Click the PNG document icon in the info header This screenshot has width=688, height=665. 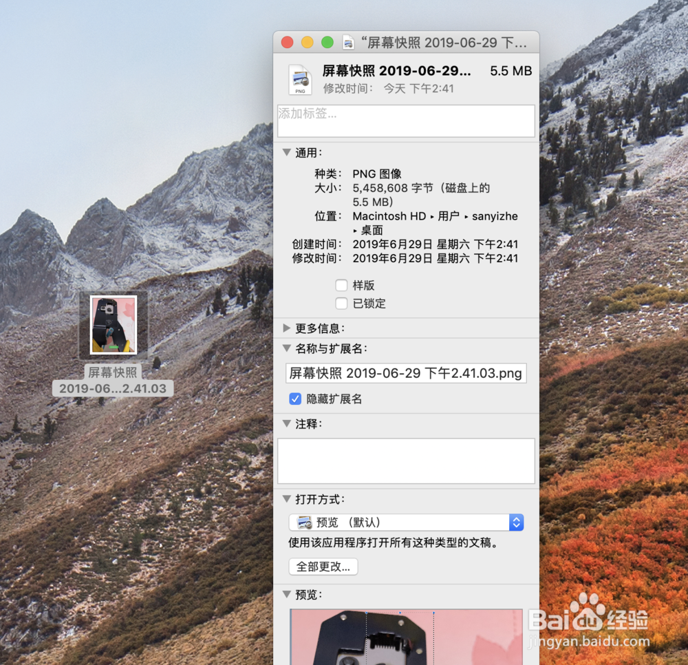pos(299,78)
